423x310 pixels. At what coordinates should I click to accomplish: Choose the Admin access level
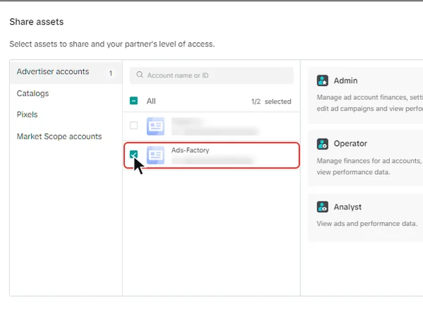pyautogui.click(x=365, y=95)
